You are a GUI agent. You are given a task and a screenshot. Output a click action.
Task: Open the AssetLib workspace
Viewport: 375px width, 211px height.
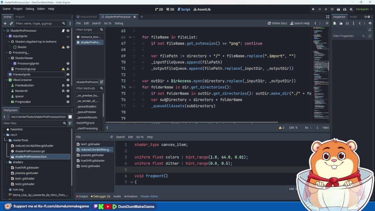click(x=202, y=9)
